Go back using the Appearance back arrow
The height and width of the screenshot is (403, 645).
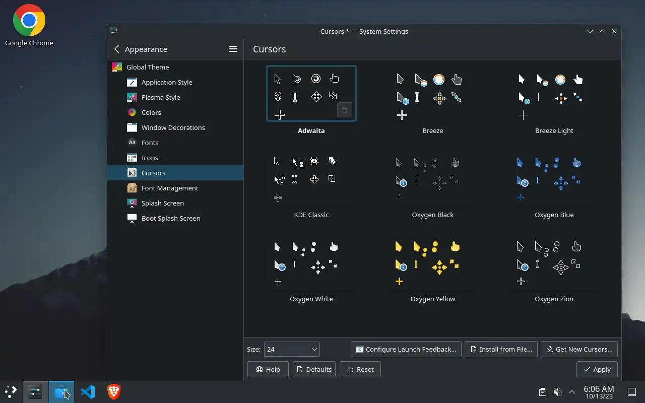pyautogui.click(x=117, y=49)
